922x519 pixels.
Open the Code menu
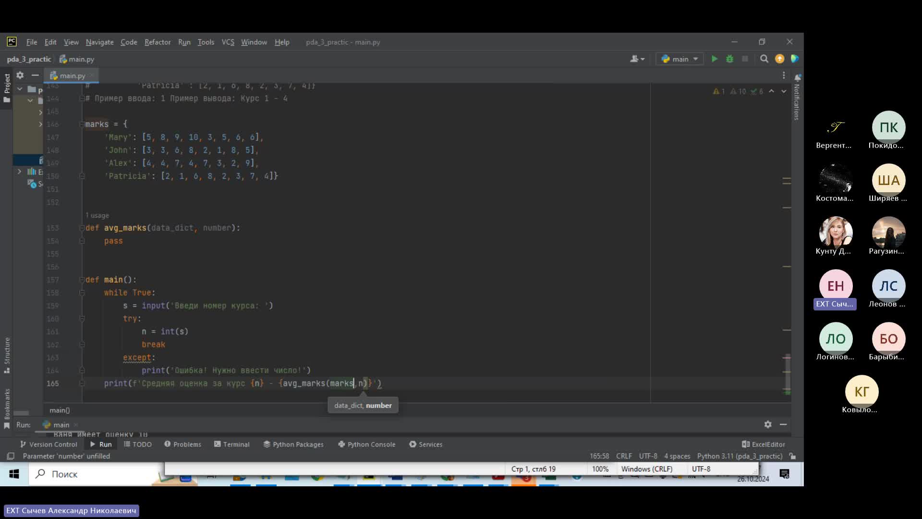[x=129, y=42]
